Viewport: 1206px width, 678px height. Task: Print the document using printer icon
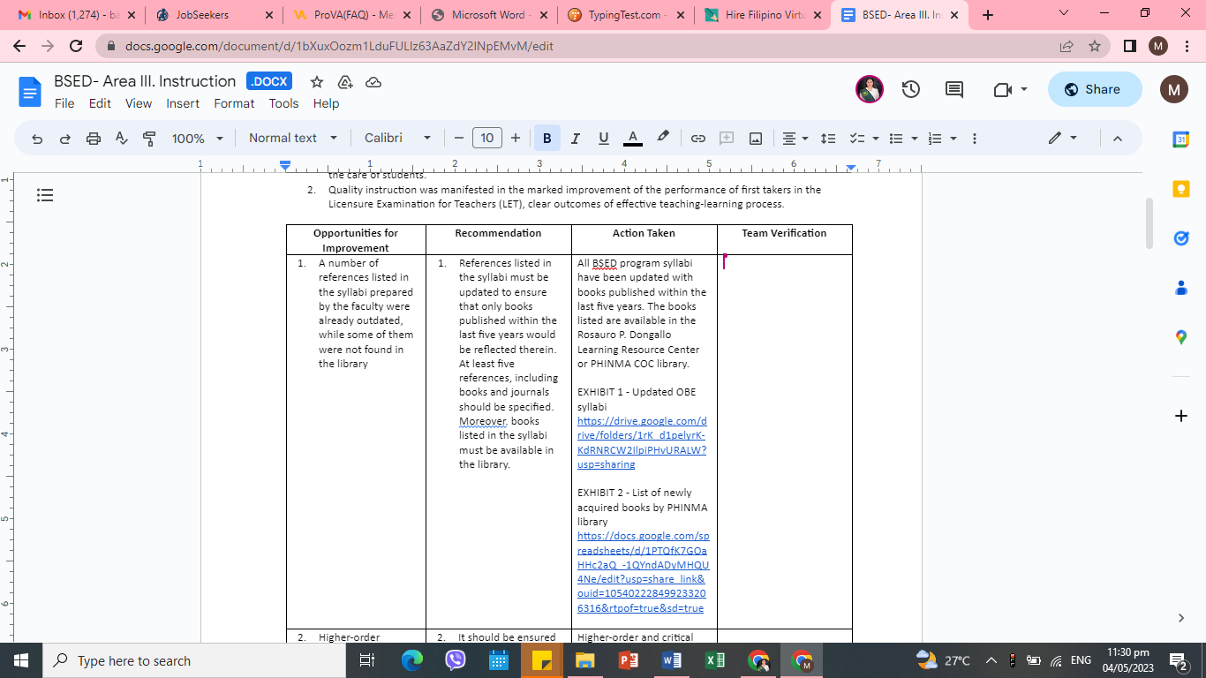pyautogui.click(x=94, y=139)
